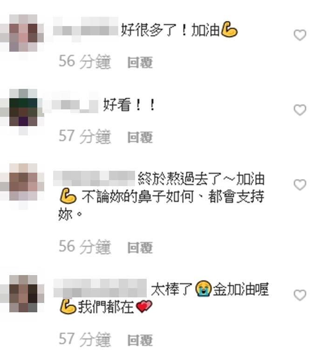This screenshot has width=326, height=363.
Task: Click 57 分鐘 timestamp under 好看 comment
Action: coord(85,136)
